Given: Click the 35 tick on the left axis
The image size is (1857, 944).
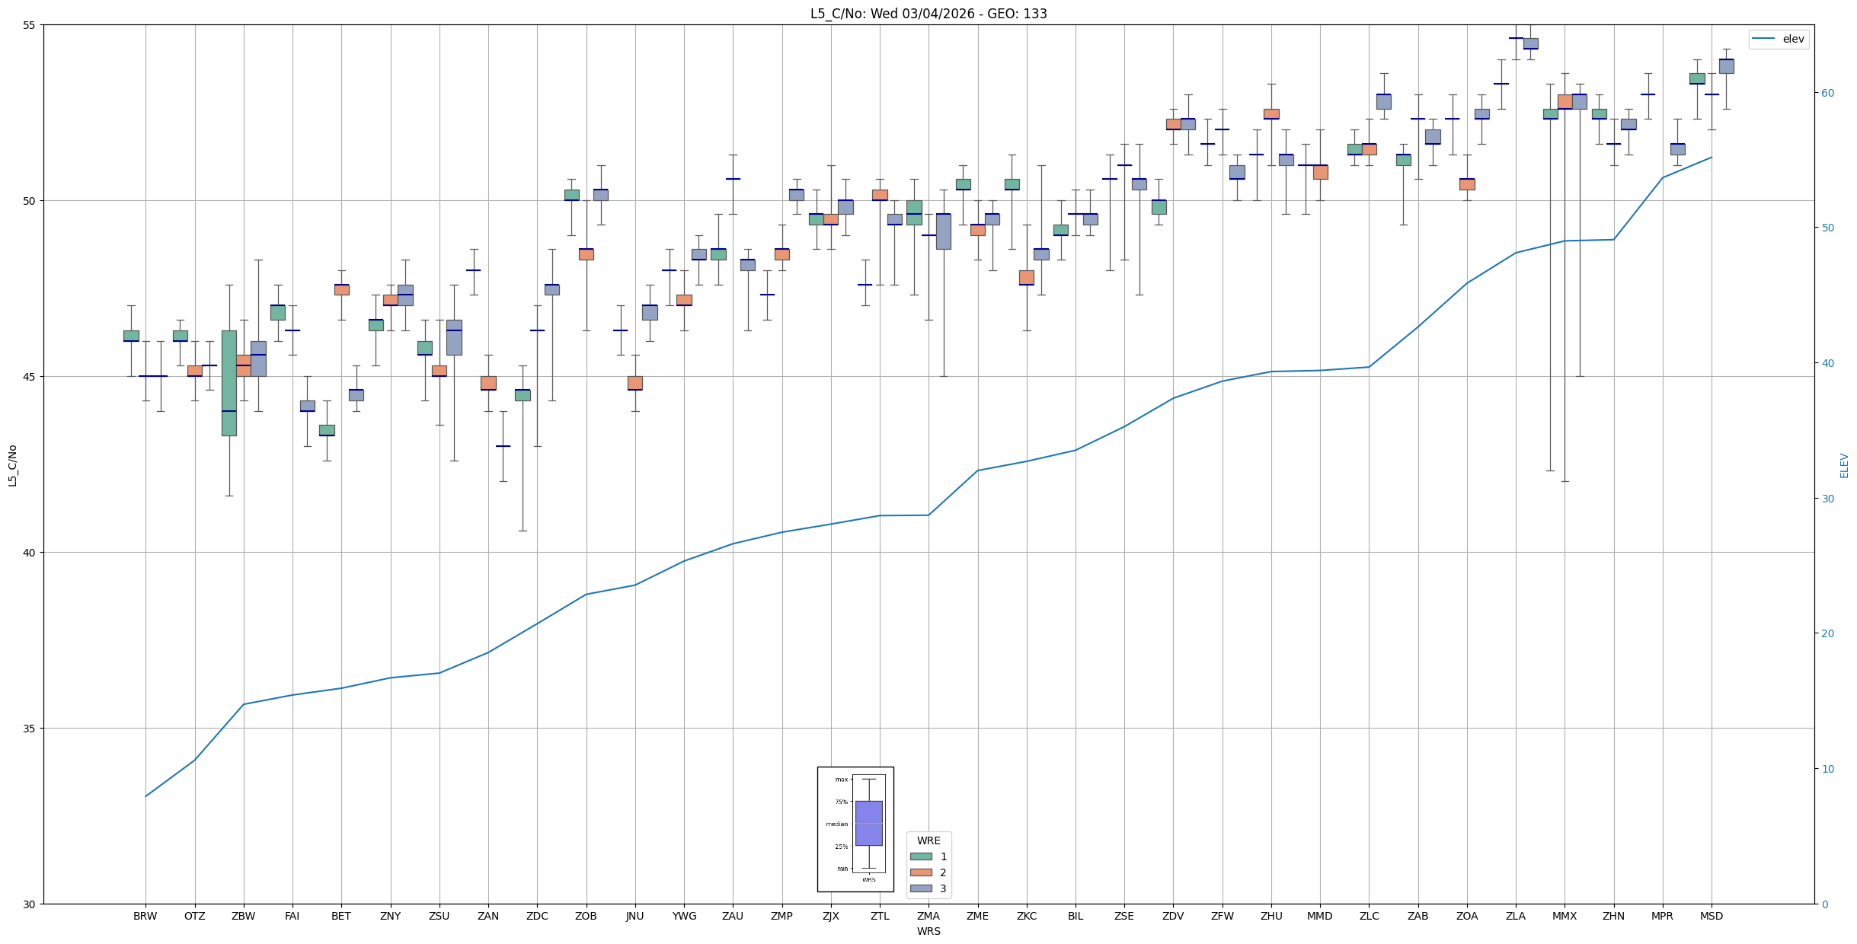Looking at the screenshot, I should click(30, 729).
